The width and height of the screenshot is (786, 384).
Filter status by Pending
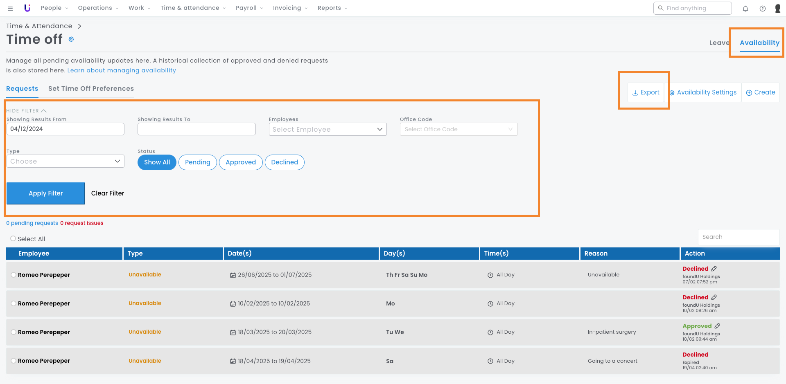197,162
